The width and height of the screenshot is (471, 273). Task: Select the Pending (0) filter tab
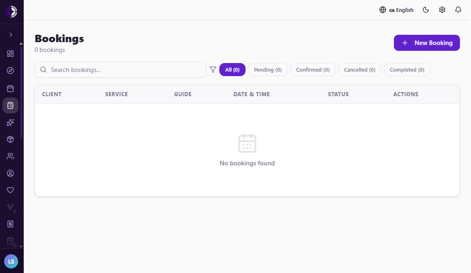[268, 70]
